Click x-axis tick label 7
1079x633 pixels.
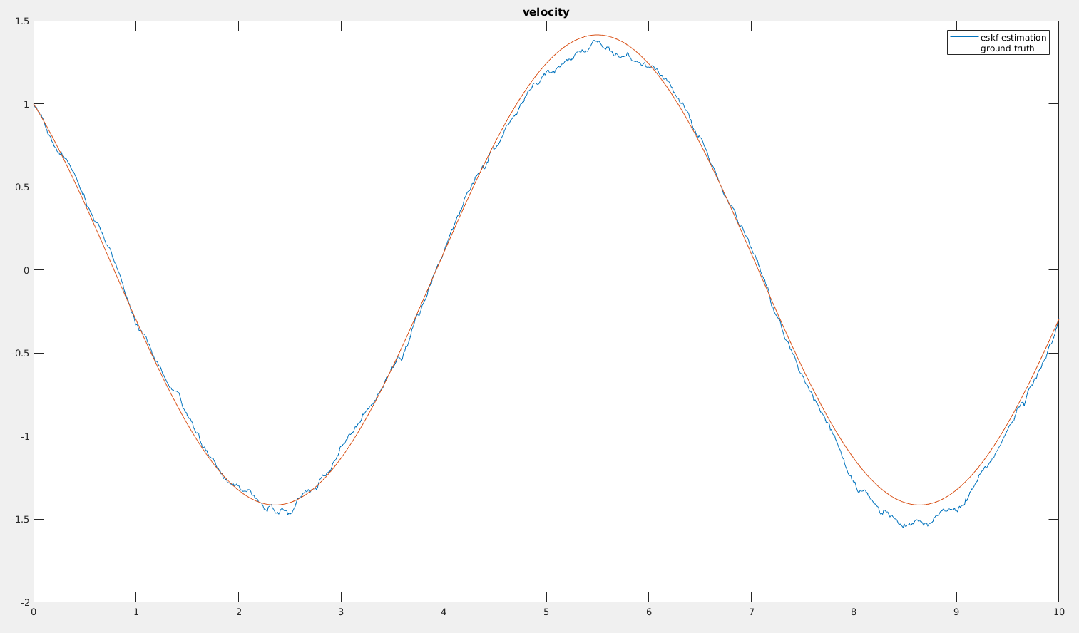coord(751,612)
